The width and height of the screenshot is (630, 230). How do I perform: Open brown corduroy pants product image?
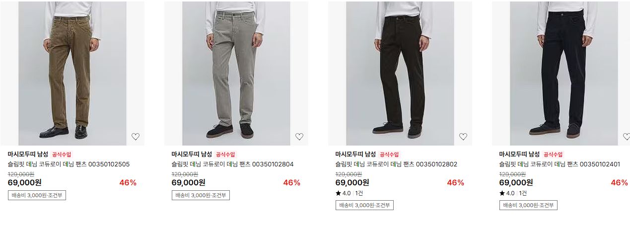[x=72, y=74]
